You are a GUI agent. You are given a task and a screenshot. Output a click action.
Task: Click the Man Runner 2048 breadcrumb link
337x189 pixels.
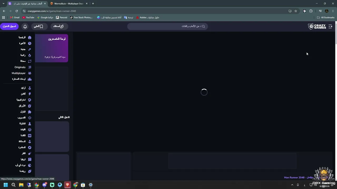point(294,177)
